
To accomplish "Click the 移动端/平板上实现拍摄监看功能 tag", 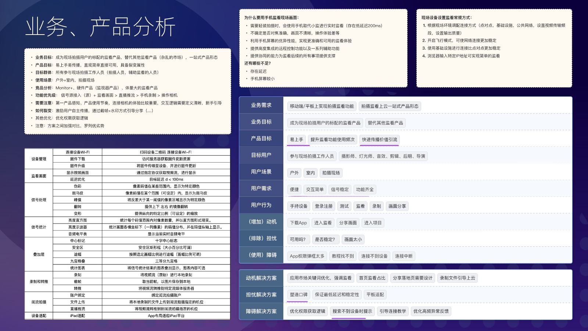I will (x=322, y=106).
